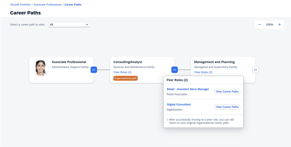This screenshot has width=291, height=147.
Task: Expand path after Management and Planning card
Action: (255, 70)
